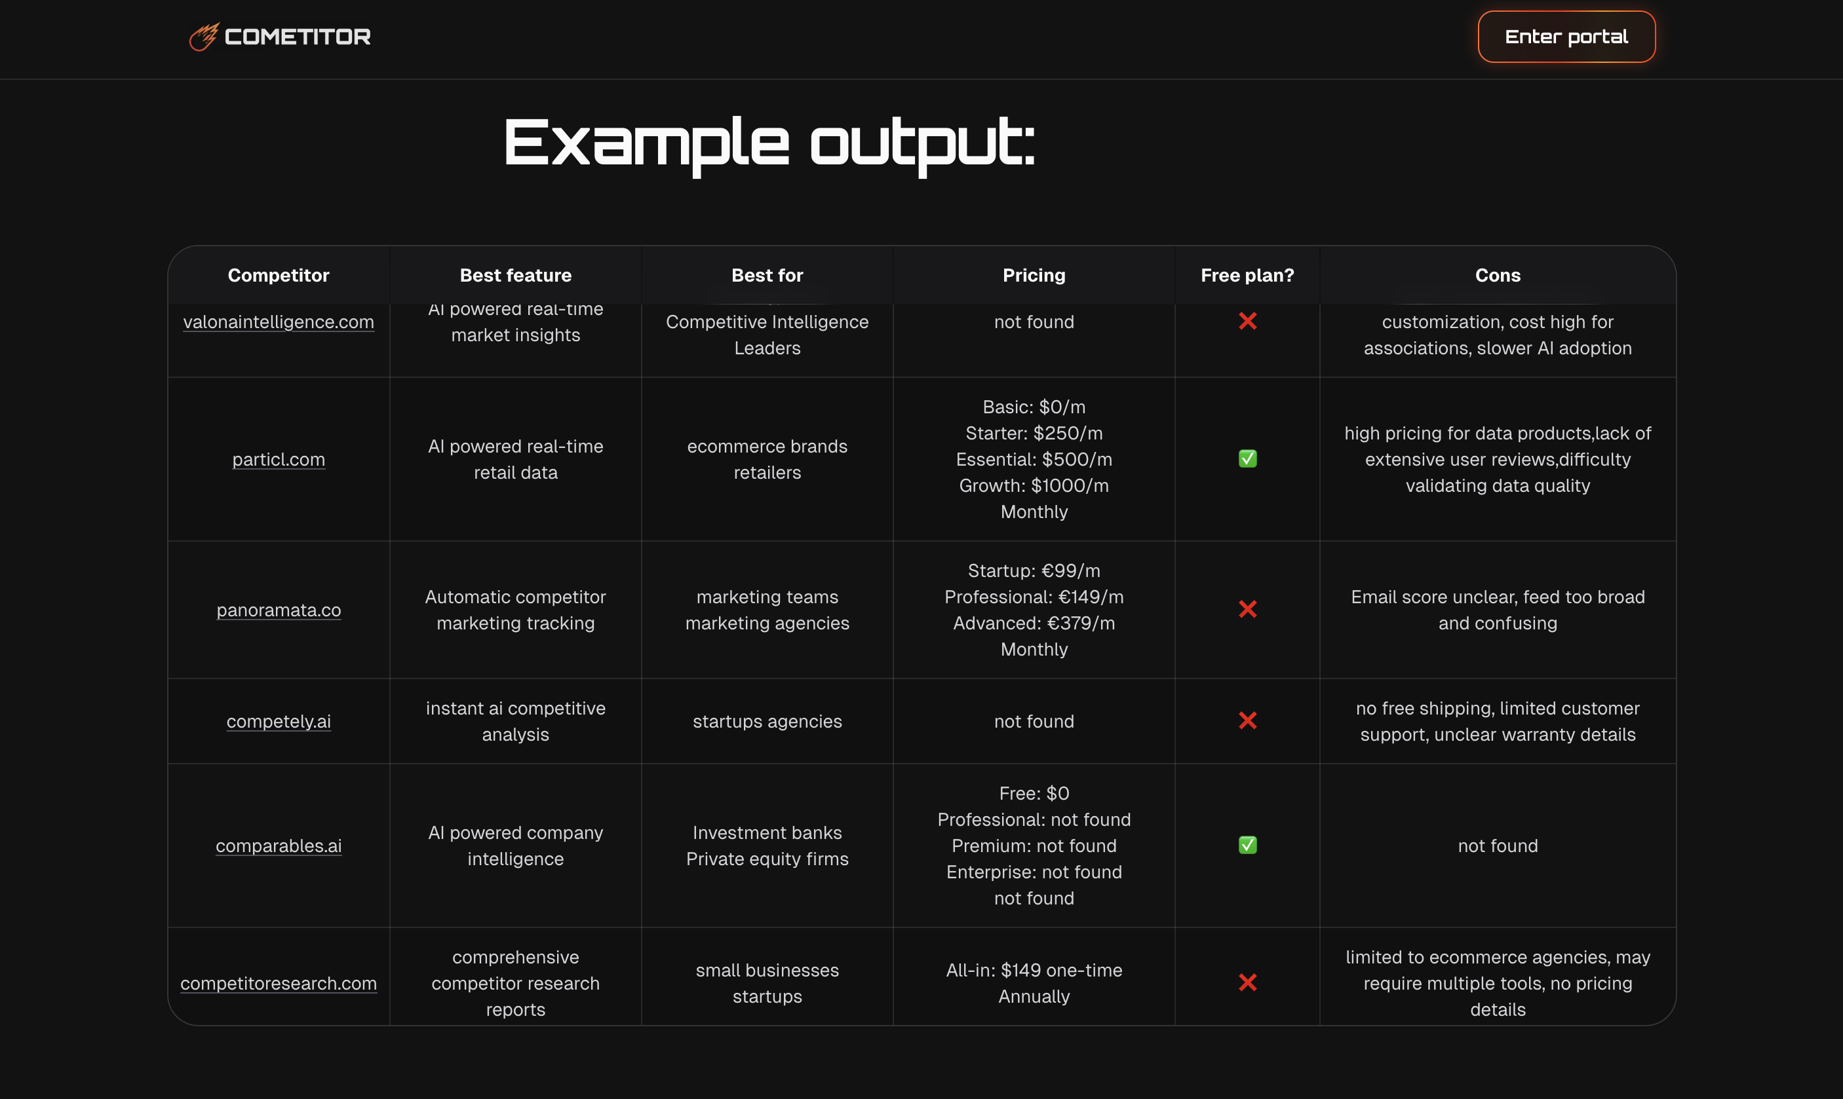This screenshot has height=1099, width=1843.
Task: Click the green checkmark icon for comparables.ai
Action: [x=1247, y=845]
